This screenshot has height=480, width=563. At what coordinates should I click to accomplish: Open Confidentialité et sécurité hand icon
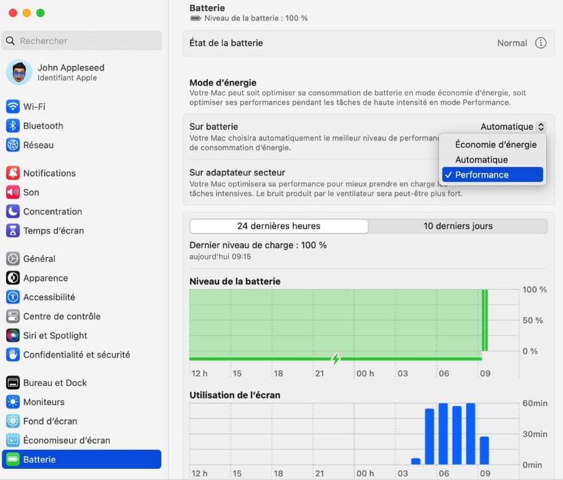click(13, 354)
